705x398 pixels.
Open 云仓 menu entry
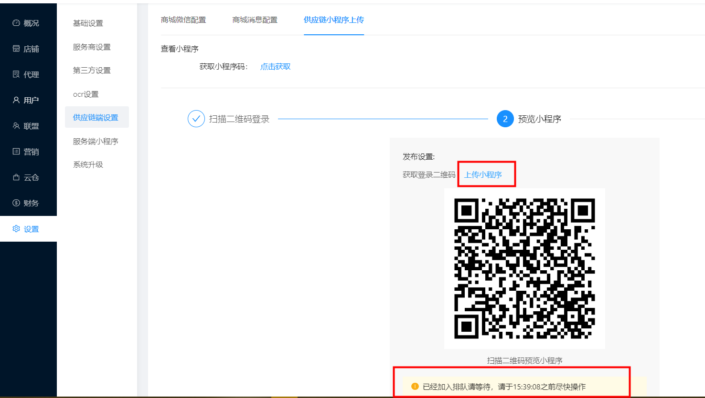point(28,177)
